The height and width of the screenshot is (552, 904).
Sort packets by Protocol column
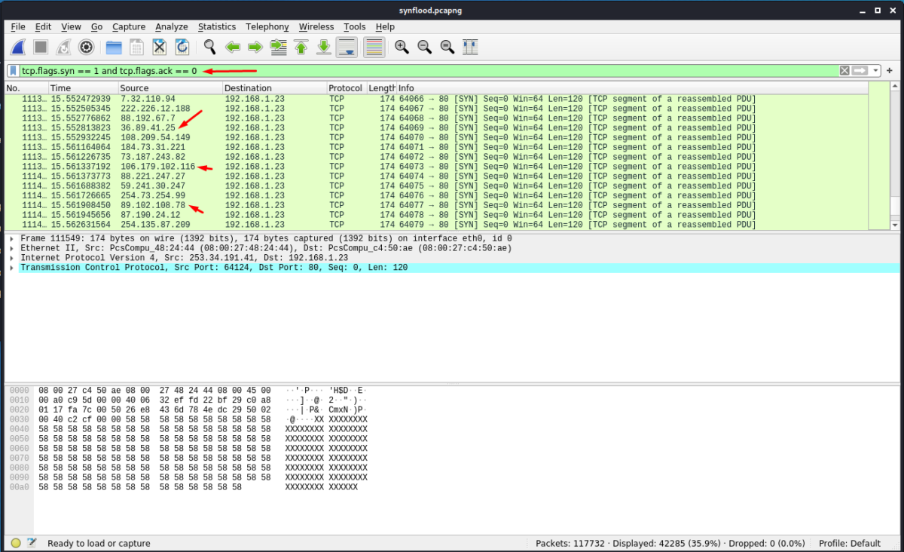(347, 88)
